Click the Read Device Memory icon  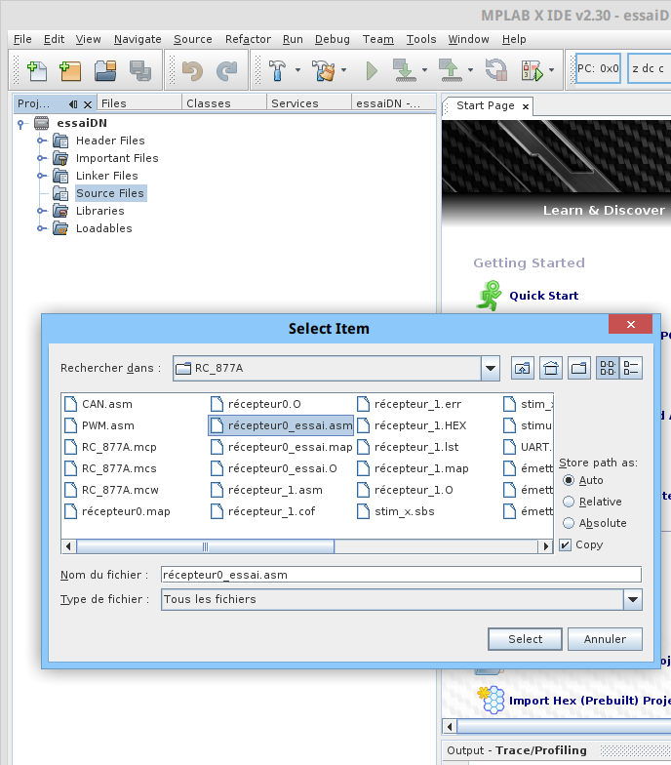tap(451, 70)
